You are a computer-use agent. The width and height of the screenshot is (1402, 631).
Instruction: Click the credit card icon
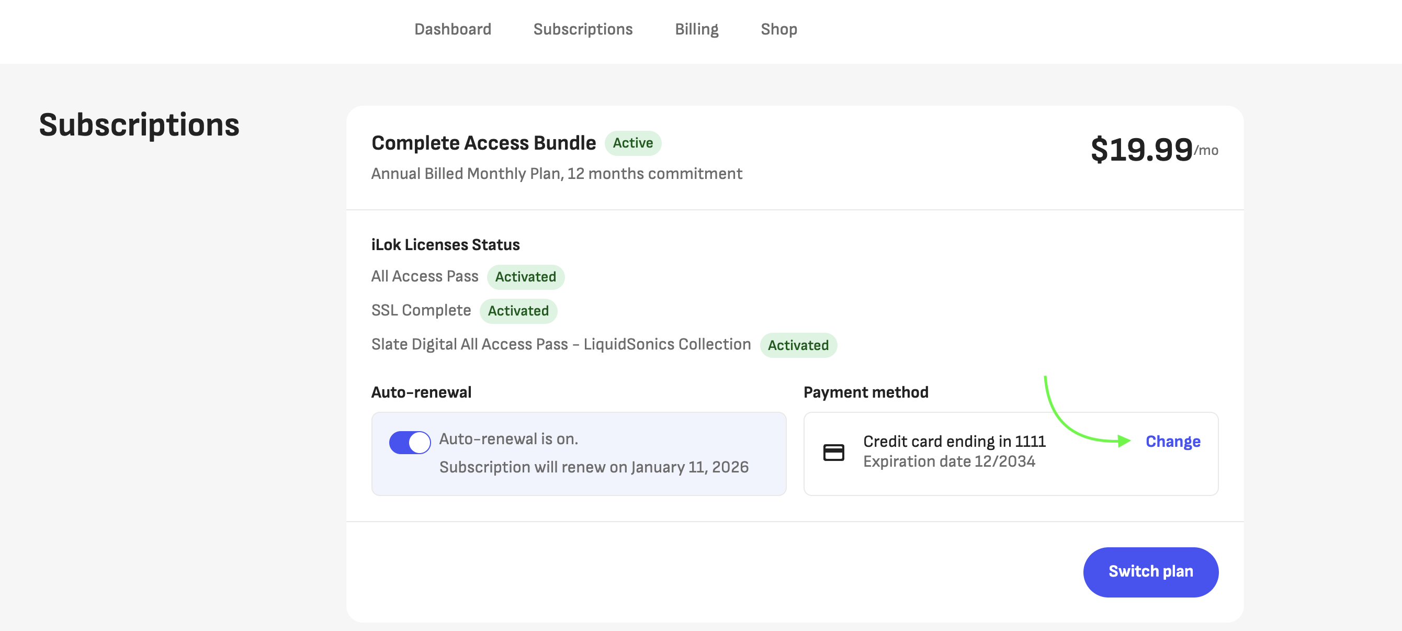pyautogui.click(x=833, y=453)
